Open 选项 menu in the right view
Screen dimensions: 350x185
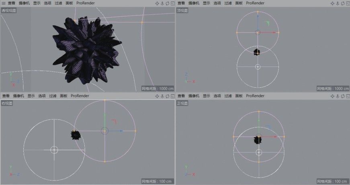[x=42, y=96]
